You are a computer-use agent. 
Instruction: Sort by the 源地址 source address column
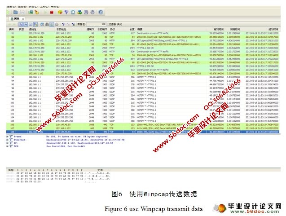point(32,29)
